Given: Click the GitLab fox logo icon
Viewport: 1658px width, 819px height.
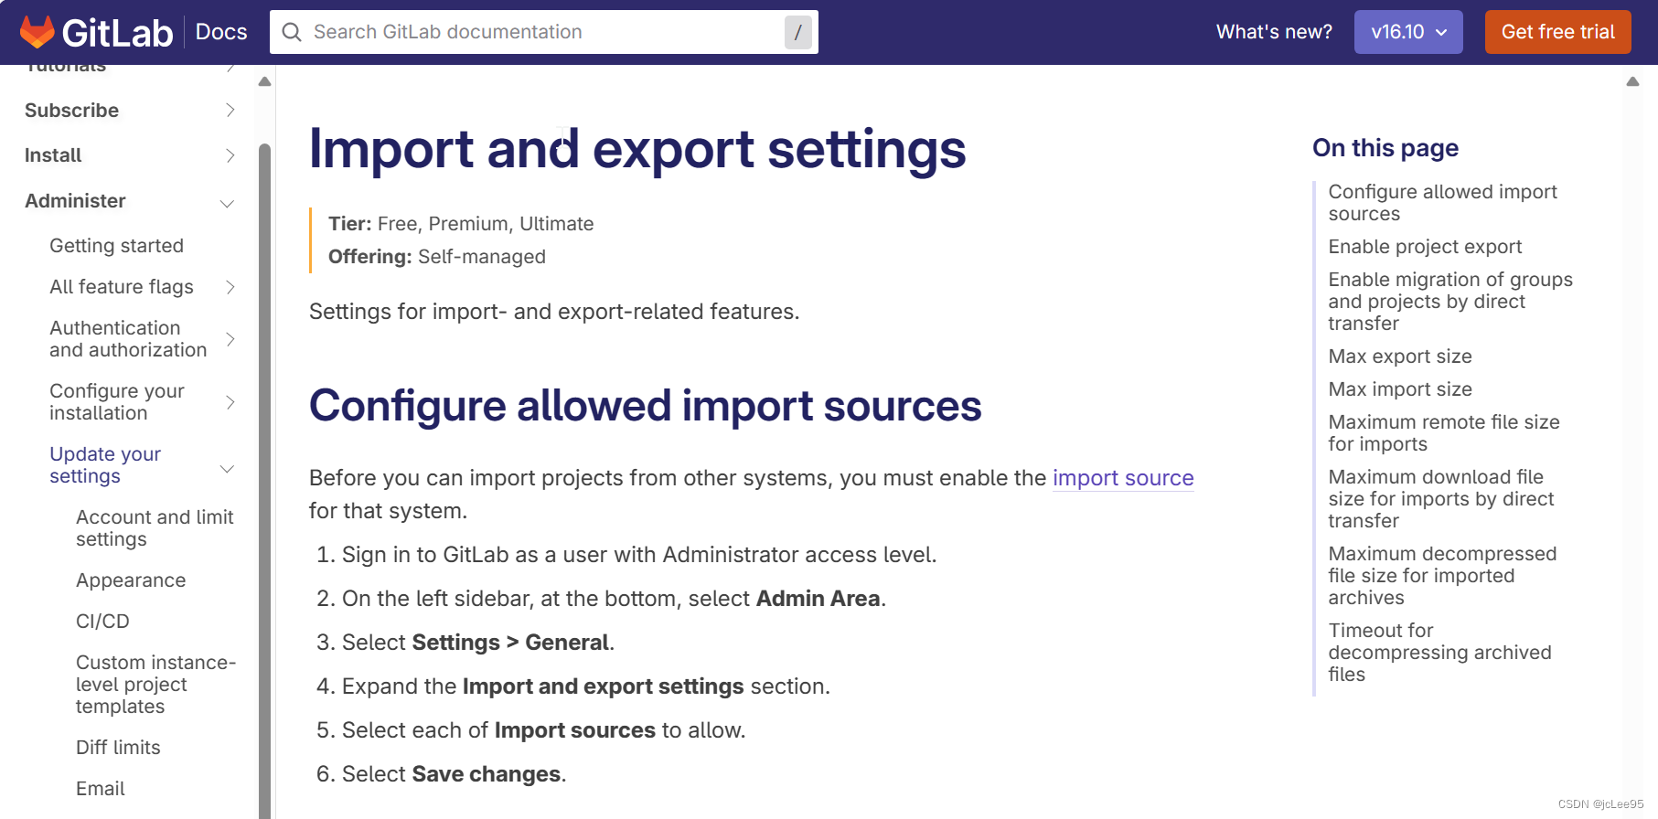Looking at the screenshot, I should pyautogui.click(x=37, y=32).
